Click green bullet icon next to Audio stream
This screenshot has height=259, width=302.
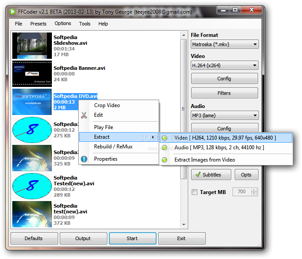coord(164,147)
